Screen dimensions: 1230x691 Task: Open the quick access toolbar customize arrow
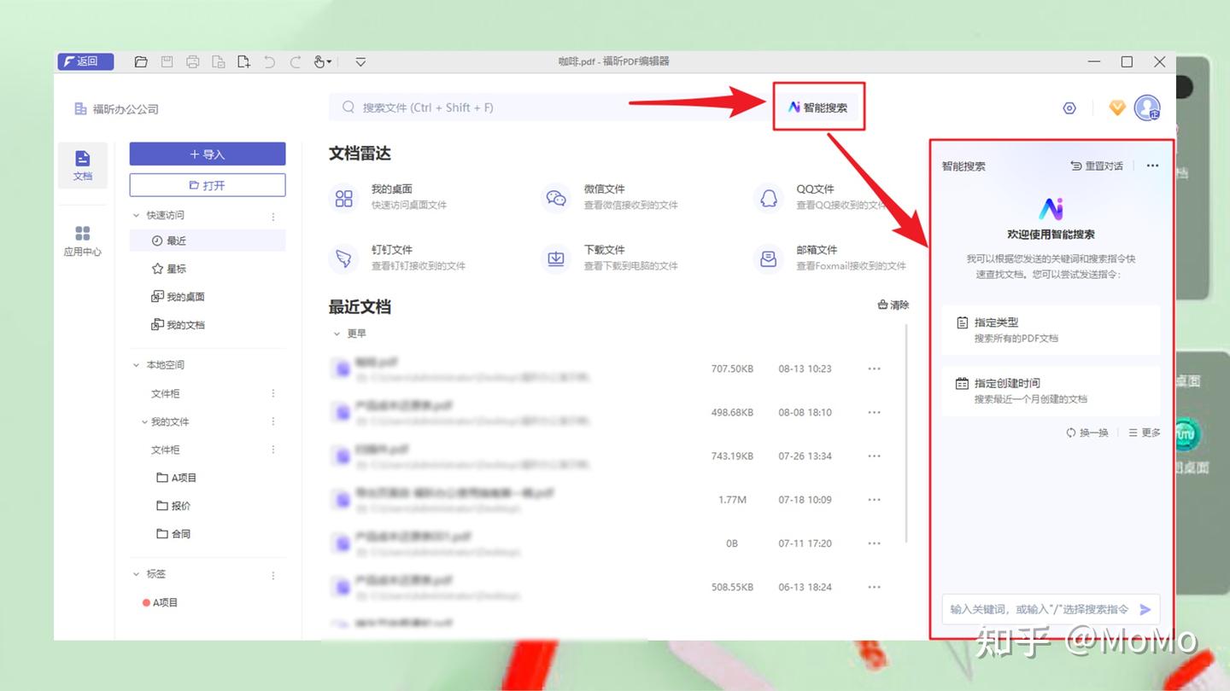point(360,61)
